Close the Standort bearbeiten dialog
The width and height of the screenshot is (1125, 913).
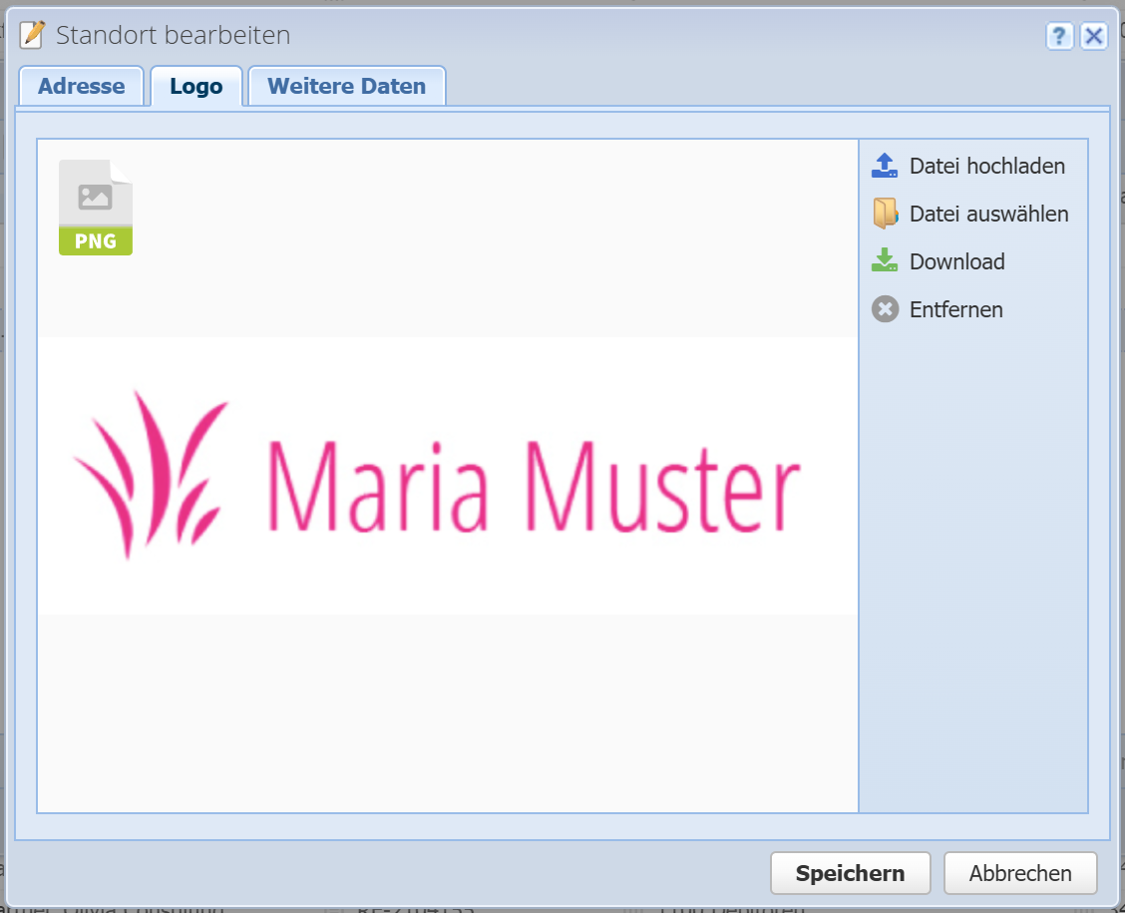click(1094, 37)
